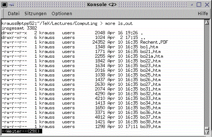Click the --Weiter--(29%) pager prompt

tap(22, 131)
